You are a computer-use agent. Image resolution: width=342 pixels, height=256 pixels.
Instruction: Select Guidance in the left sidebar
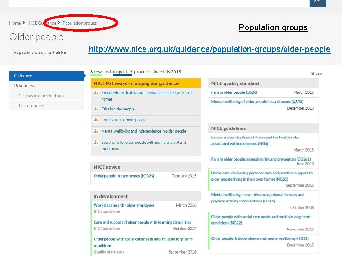point(47,76)
